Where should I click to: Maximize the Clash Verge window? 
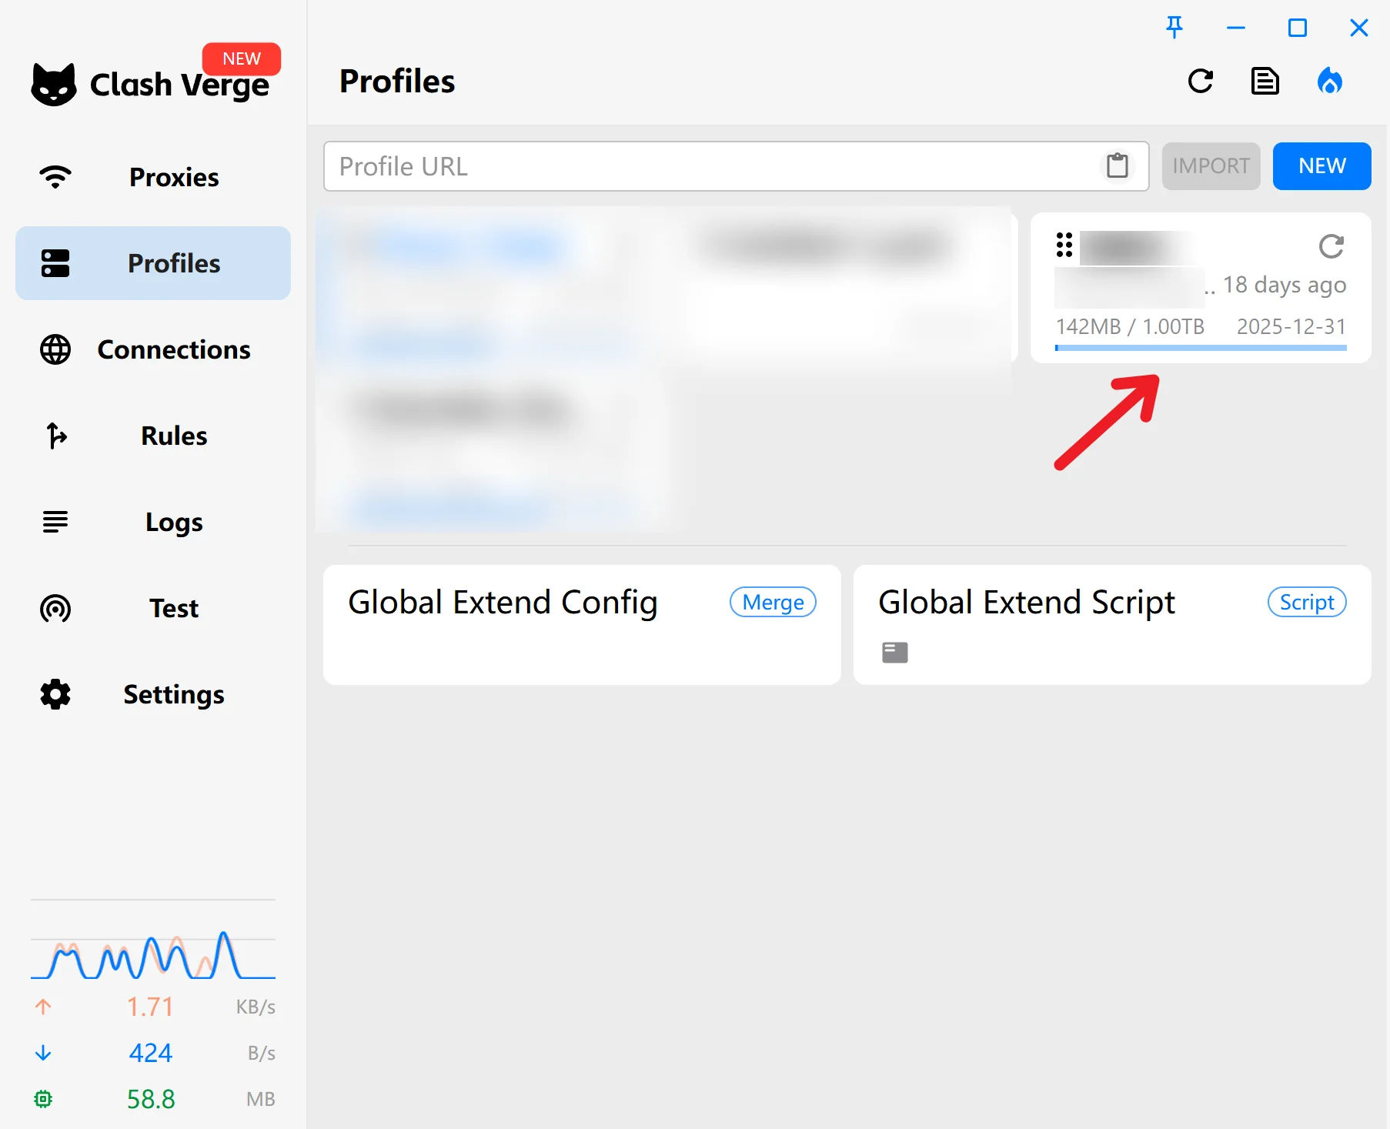(x=1298, y=28)
